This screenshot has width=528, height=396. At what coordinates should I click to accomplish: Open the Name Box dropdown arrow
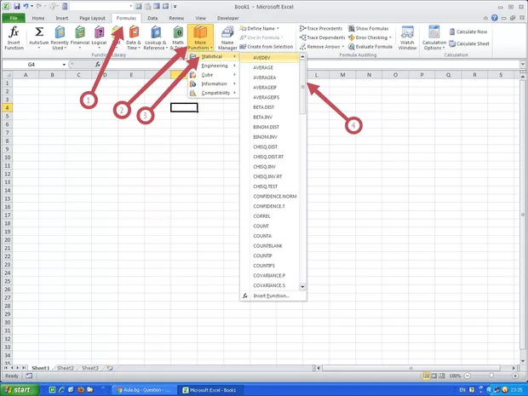(64, 65)
